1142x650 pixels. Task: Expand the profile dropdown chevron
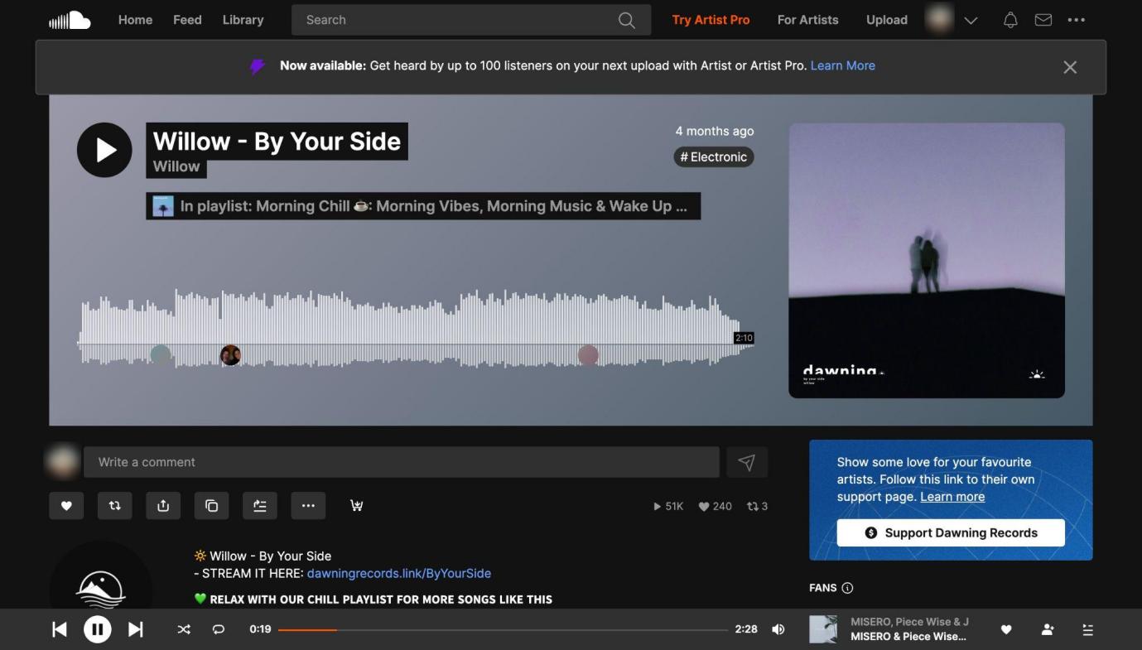(971, 21)
